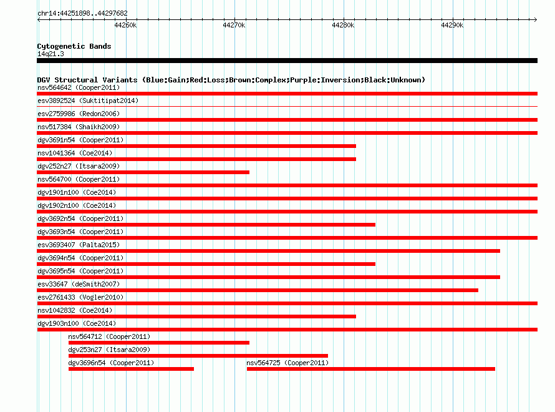The height and width of the screenshot is (412, 555).
Task: Click the 44290k ruler mark
Action: point(452,25)
